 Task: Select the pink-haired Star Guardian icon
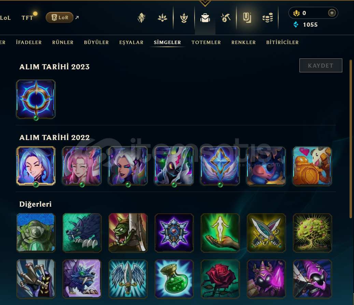[x=82, y=166]
